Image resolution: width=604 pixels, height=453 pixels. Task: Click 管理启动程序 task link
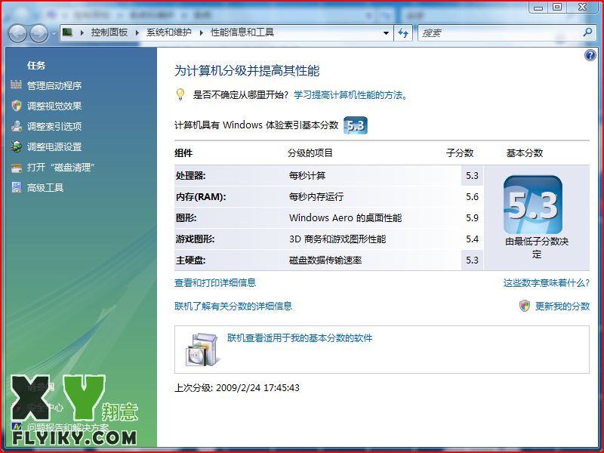pos(54,85)
